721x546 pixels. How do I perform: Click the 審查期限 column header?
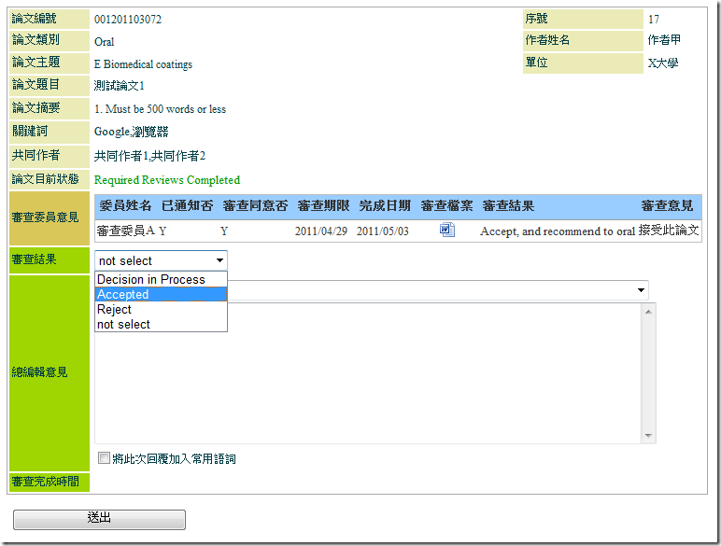point(323,205)
